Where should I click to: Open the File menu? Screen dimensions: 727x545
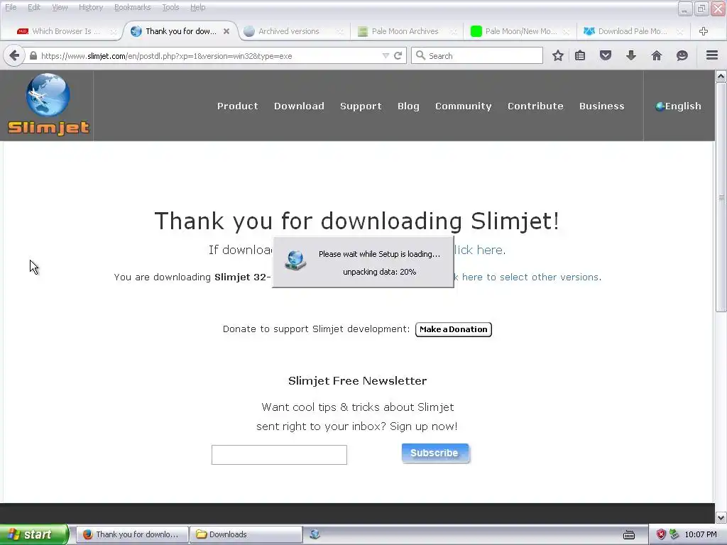click(11, 7)
